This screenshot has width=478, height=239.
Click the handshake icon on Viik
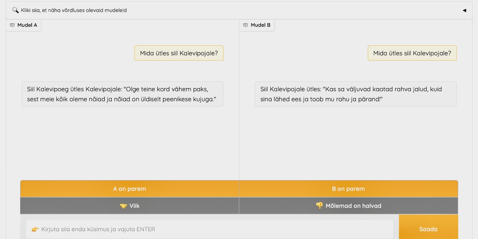[x=123, y=206]
